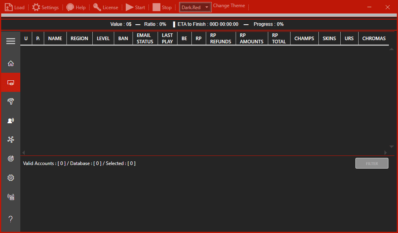Click the RP TOTAL column header
This screenshot has height=233, width=398.
coord(279,38)
